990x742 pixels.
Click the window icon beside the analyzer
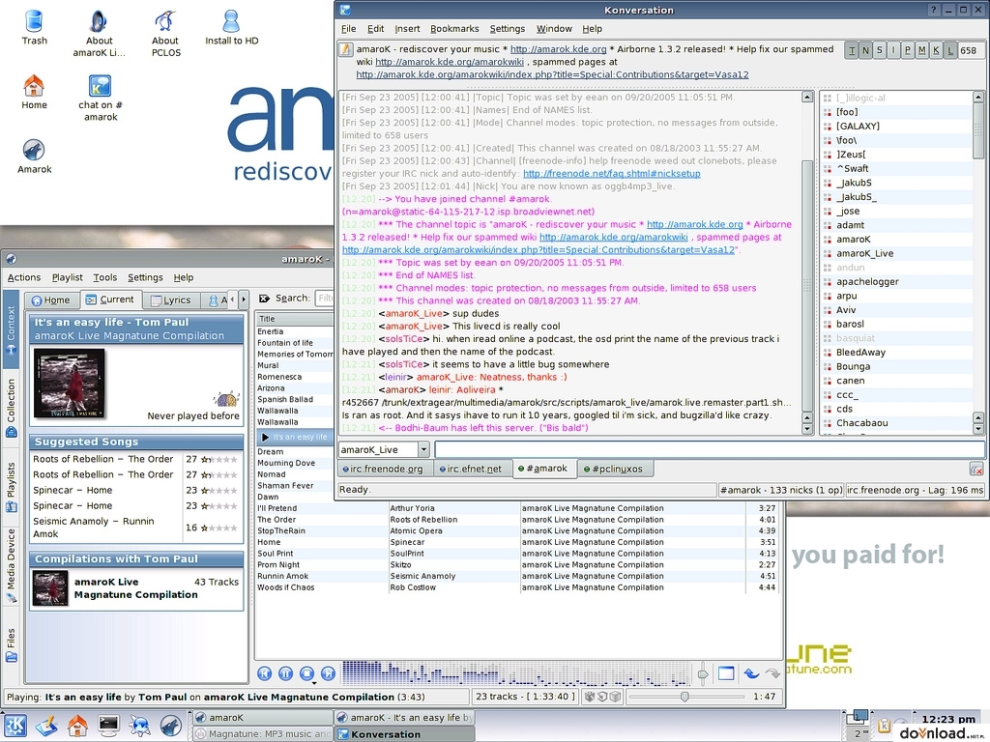tap(726, 673)
